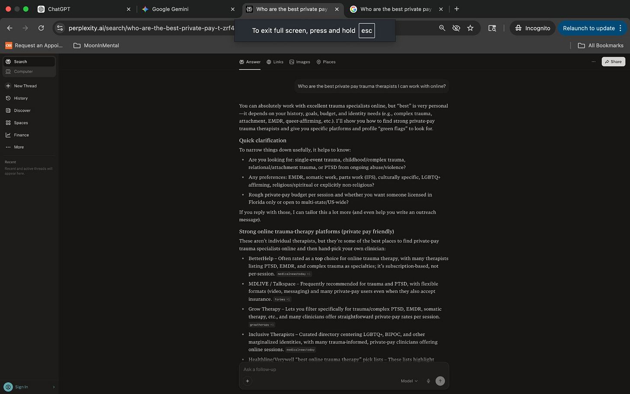This screenshot has width=630, height=394.
Task: Open the medicalnewstoday citation after BetterHelp
Action: 294,274
